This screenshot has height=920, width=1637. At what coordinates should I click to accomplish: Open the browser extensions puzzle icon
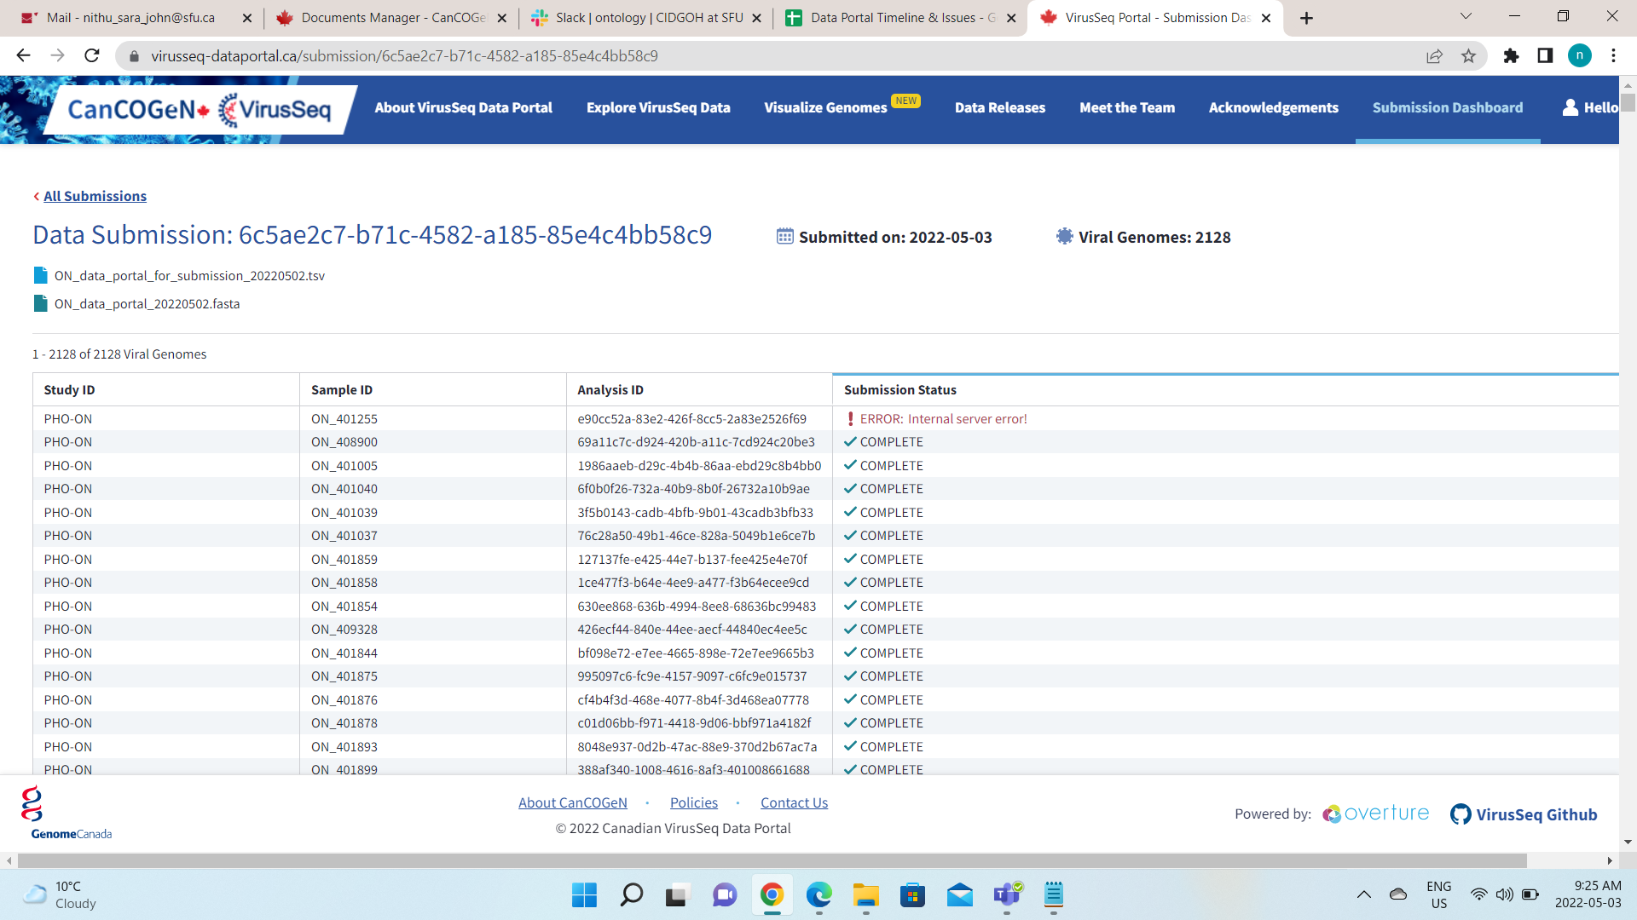1511,55
